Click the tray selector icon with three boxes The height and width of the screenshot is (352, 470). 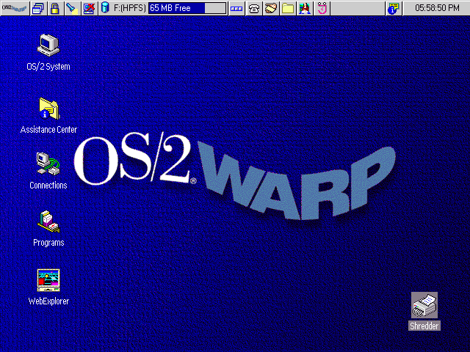pos(236,8)
